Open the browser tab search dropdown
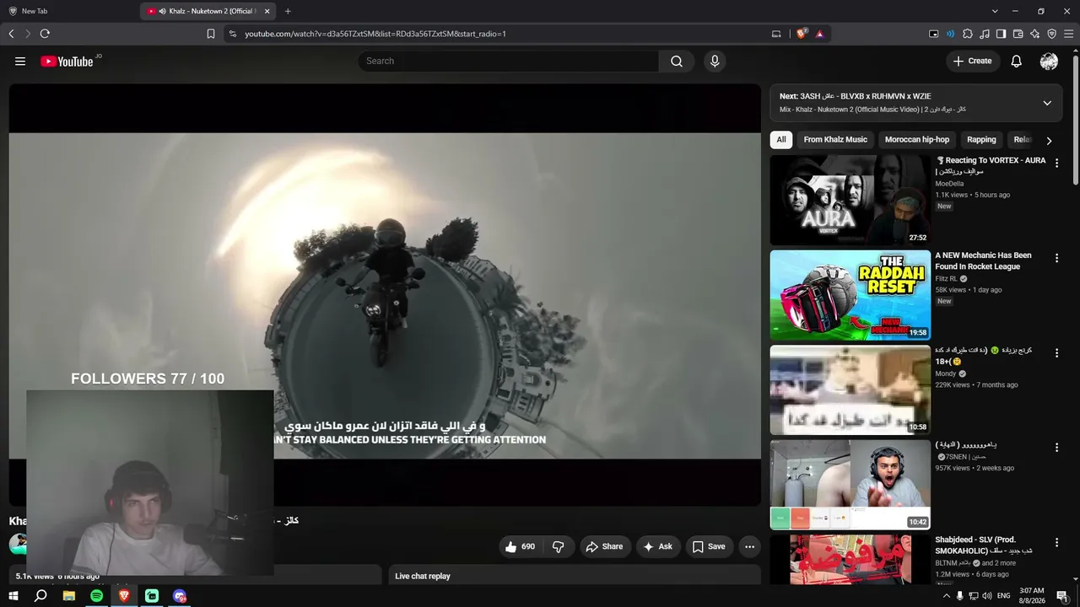 point(995,11)
